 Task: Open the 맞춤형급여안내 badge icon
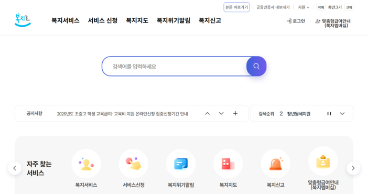click(323, 161)
